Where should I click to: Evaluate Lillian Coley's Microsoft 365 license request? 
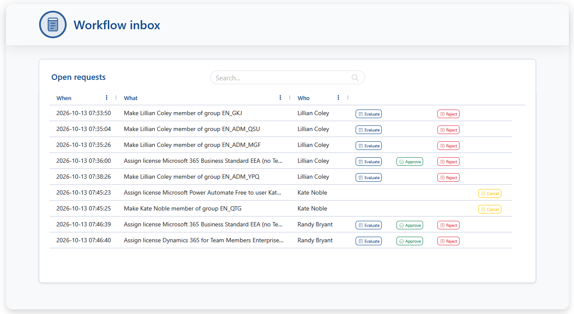point(368,162)
